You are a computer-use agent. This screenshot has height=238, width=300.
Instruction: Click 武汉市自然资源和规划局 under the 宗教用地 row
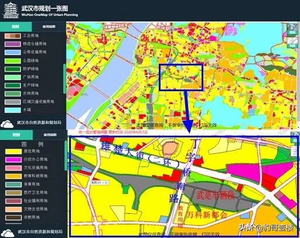click(x=40, y=232)
